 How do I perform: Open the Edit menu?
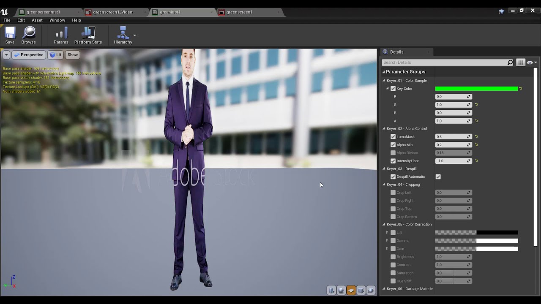[x=21, y=20]
